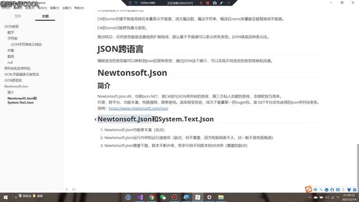Viewport: 359px width, 202px height.
Task: Select the recorder pen annotation tool
Action: click(x=222, y=3)
